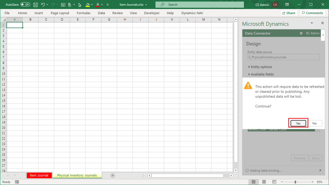Switch to the Home ribbon tab
Screen dimensions: 329x185
click(x=22, y=13)
